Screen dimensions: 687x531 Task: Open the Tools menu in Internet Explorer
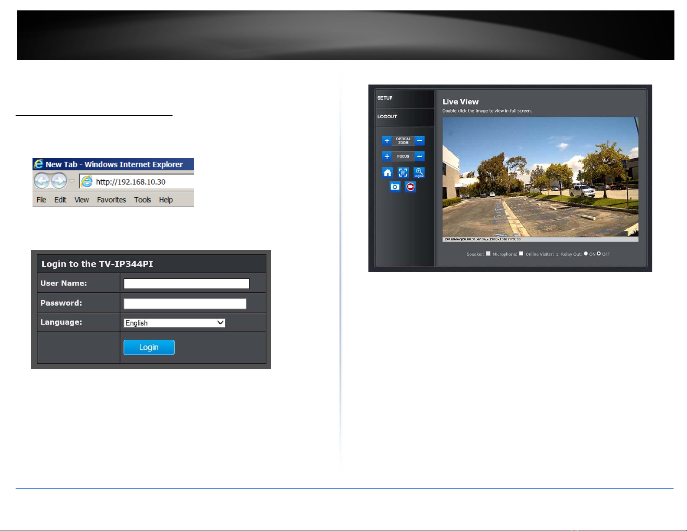(x=142, y=200)
